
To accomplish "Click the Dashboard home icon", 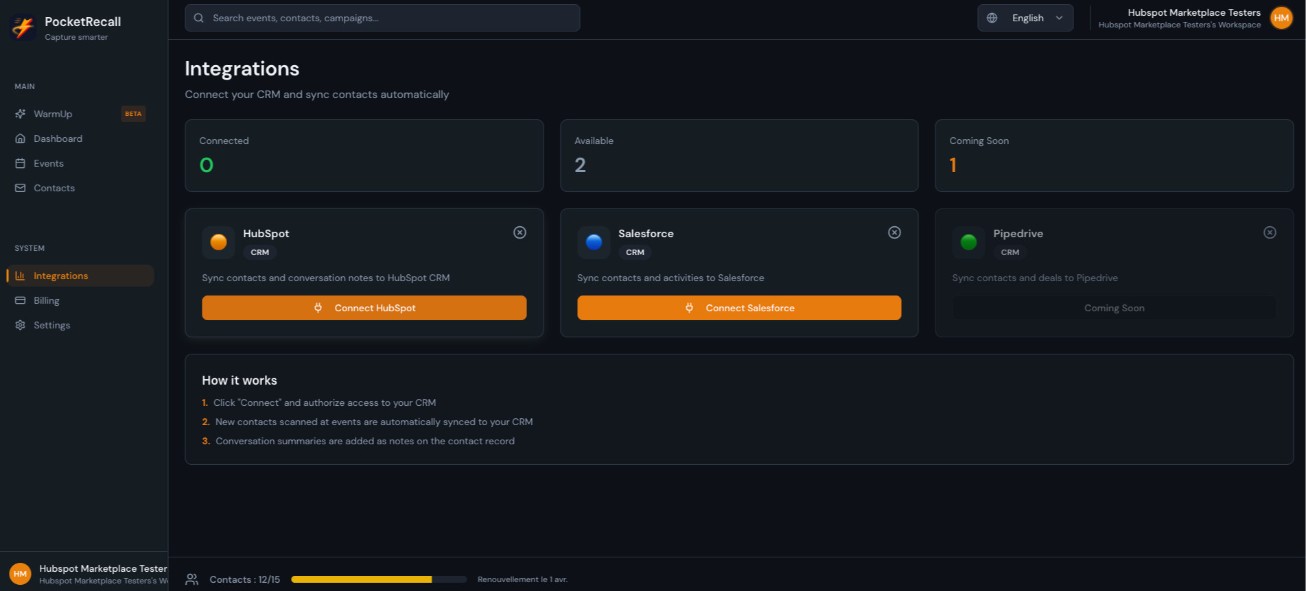I will [21, 138].
